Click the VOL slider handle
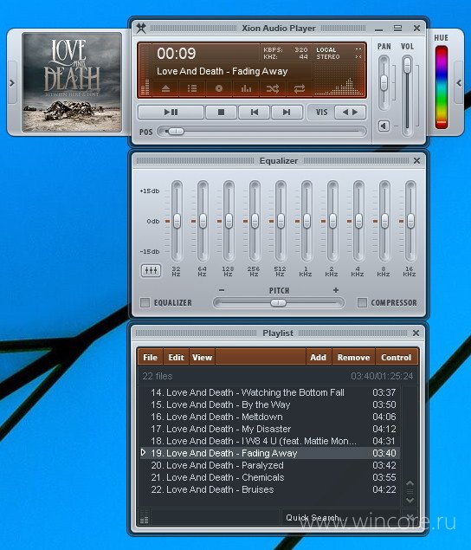Image resolution: width=471 pixels, height=550 pixels. 407,65
